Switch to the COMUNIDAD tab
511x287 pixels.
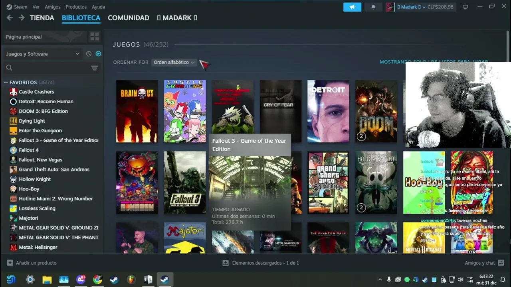(x=129, y=18)
